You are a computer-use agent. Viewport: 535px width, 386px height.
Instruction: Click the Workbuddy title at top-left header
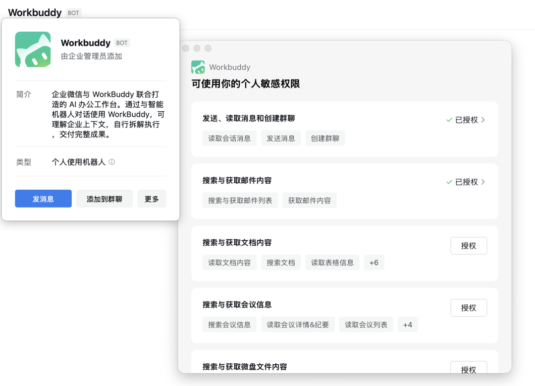point(35,12)
